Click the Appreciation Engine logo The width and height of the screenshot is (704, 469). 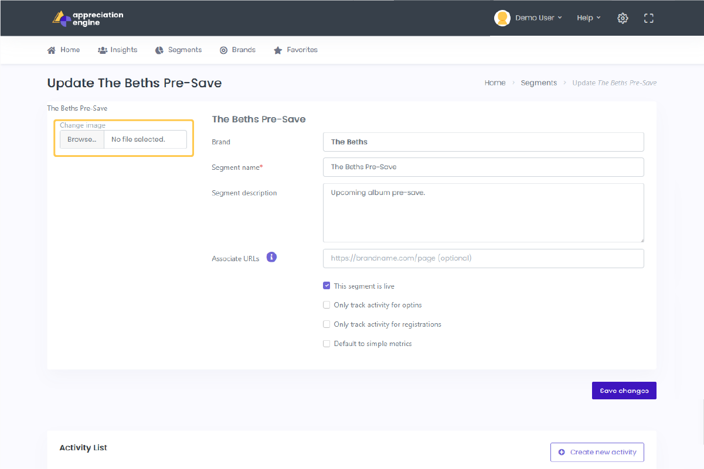[x=88, y=18]
